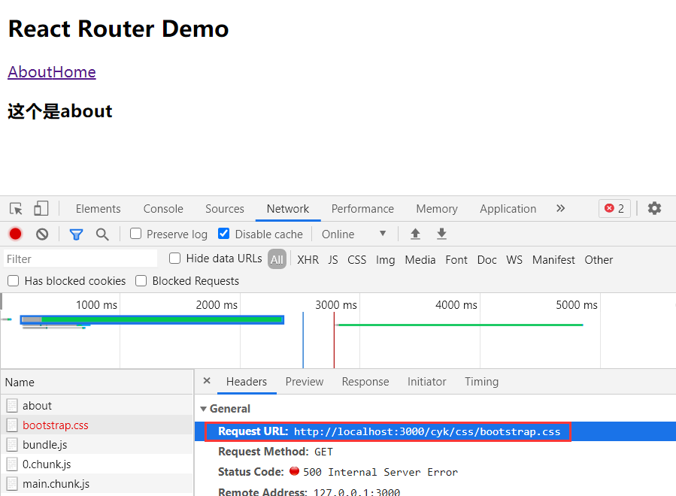Click the file icon beside 0.chunk.js

click(12, 464)
